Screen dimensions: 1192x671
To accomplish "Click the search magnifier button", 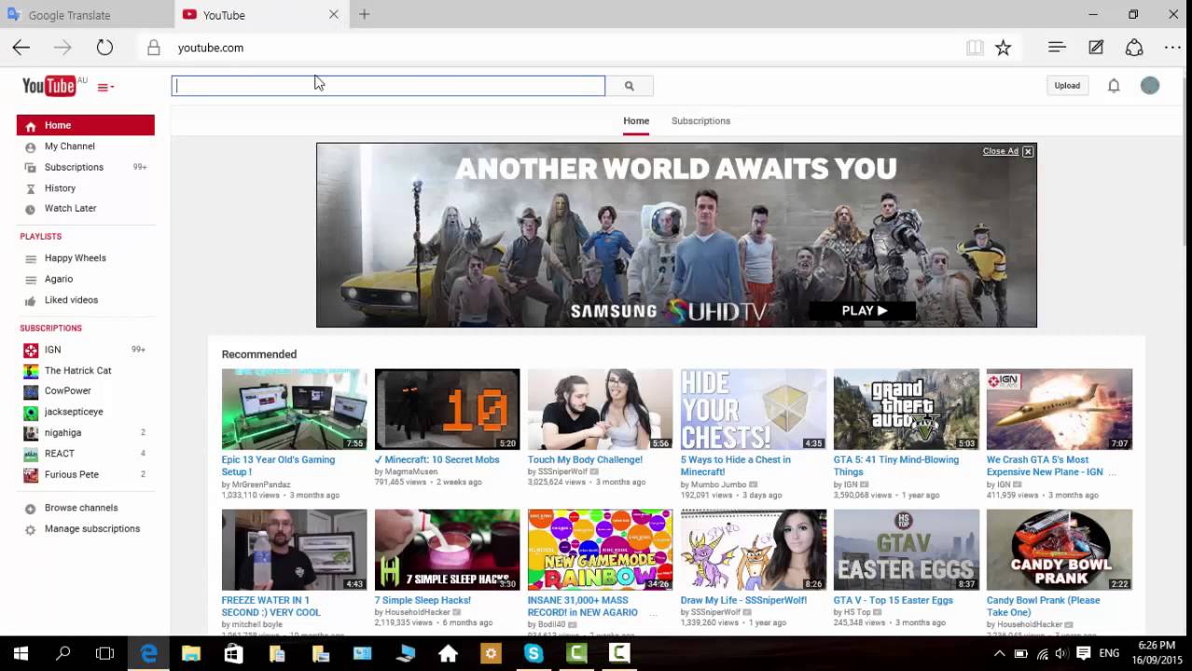I will tap(629, 86).
